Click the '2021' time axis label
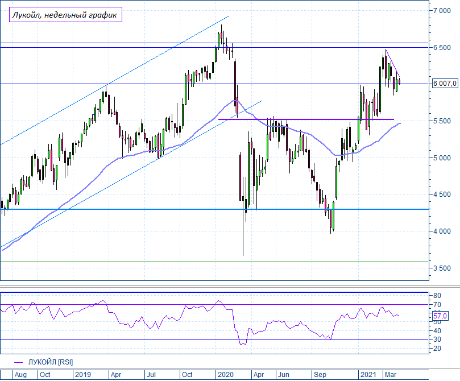This screenshot has width=460, height=381. [368, 375]
